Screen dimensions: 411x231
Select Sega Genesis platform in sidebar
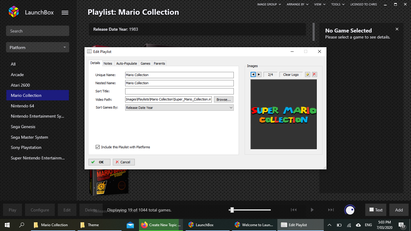click(38, 127)
